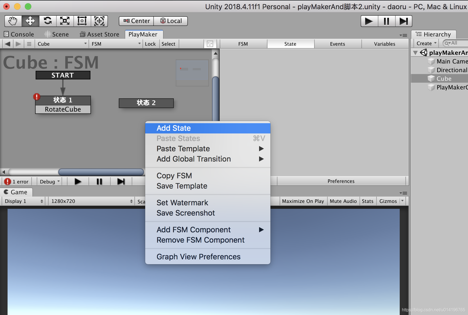Toggle the PlayMaker Lock button

coord(150,44)
